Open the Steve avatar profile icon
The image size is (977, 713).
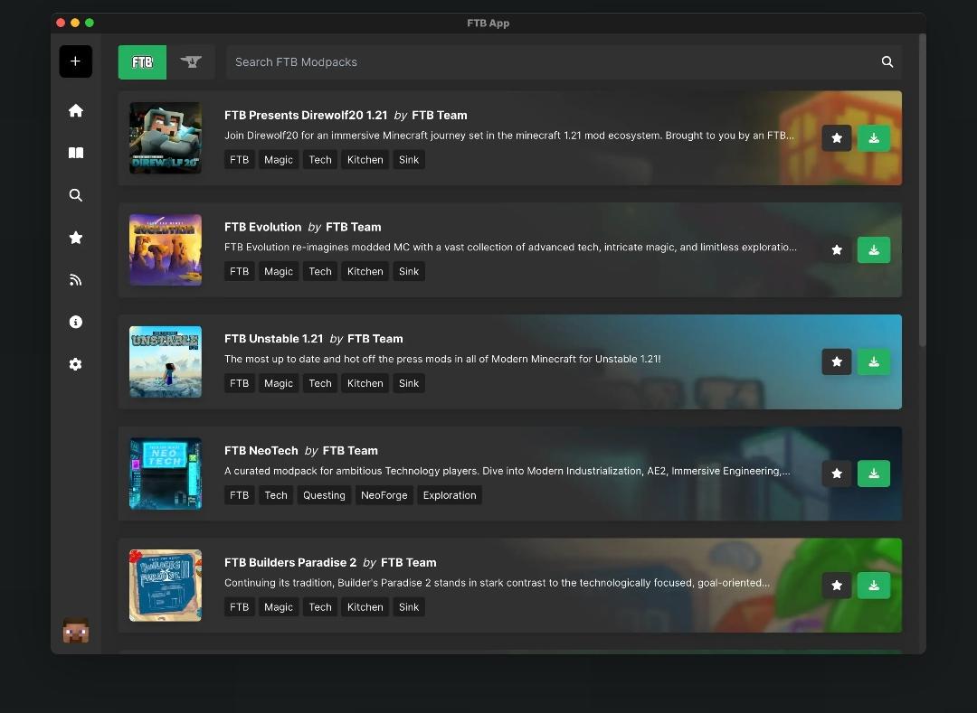click(75, 630)
